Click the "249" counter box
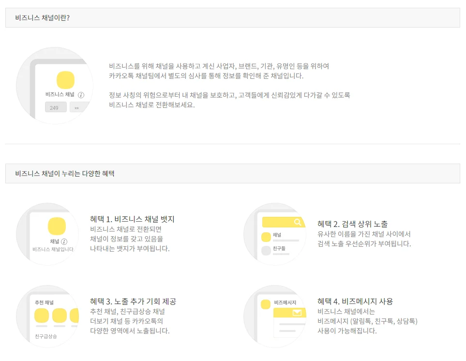The width and height of the screenshot is (466, 361). (55, 107)
